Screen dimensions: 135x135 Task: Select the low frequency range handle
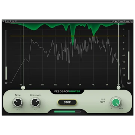23,88
